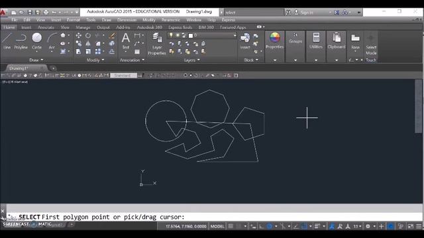
Task: Open Layer Properties manager
Action: 157,44
